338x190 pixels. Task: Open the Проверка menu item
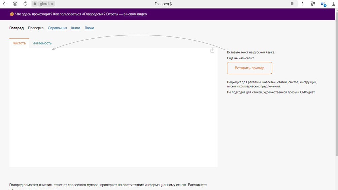pos(36,28)
